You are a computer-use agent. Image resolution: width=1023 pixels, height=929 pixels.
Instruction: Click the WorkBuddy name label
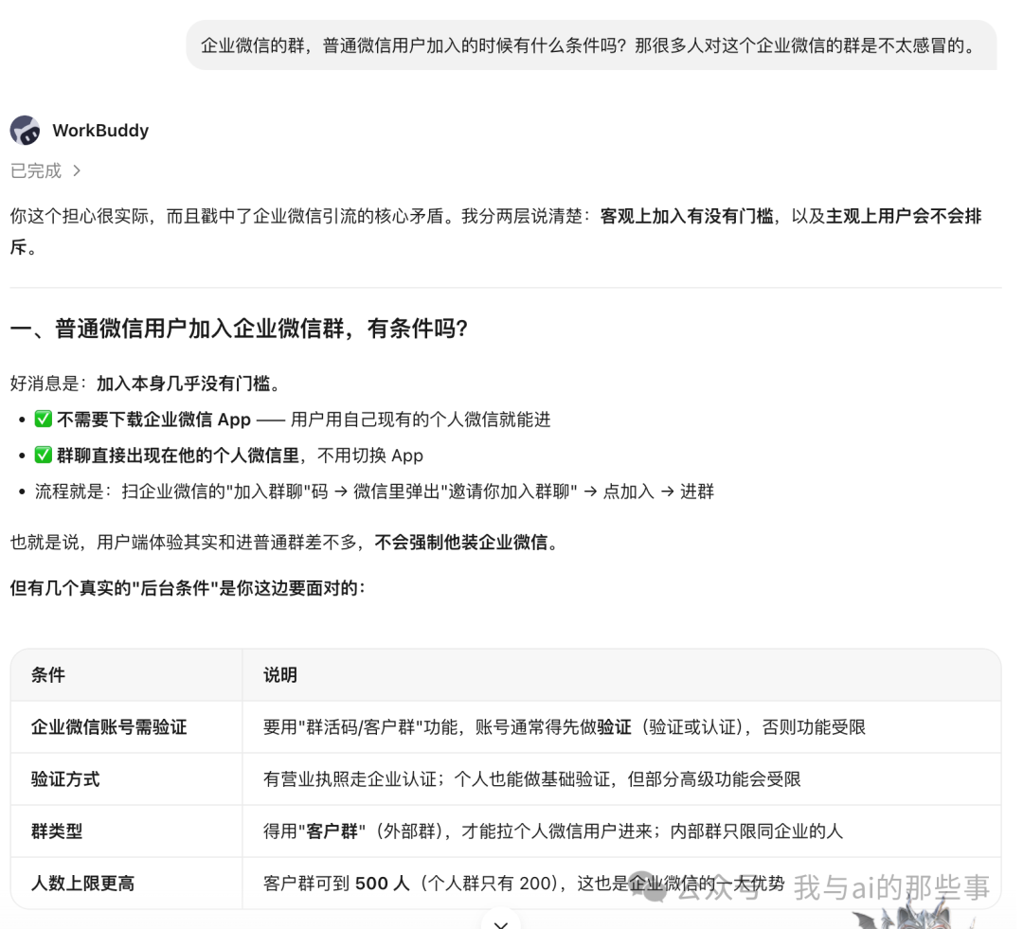point(100,131)
